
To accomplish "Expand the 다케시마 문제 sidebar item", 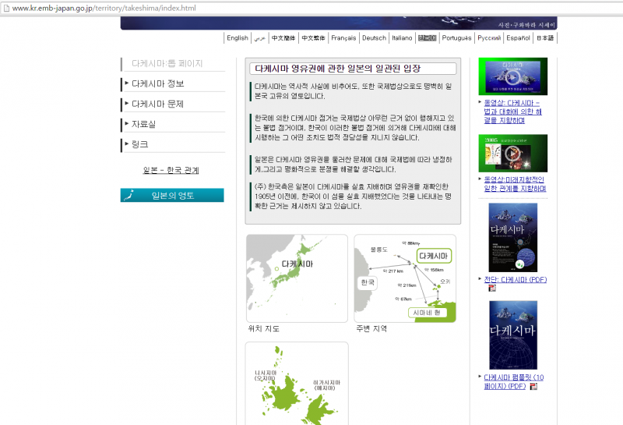I will (x=158, y=104).
